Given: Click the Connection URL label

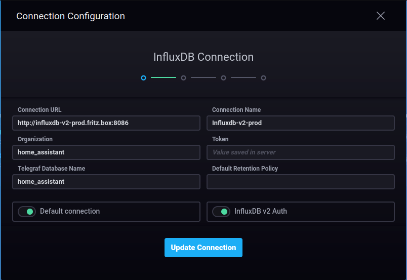Looking at the screenshot, I should pyautogui.click(x=39, y=109).
